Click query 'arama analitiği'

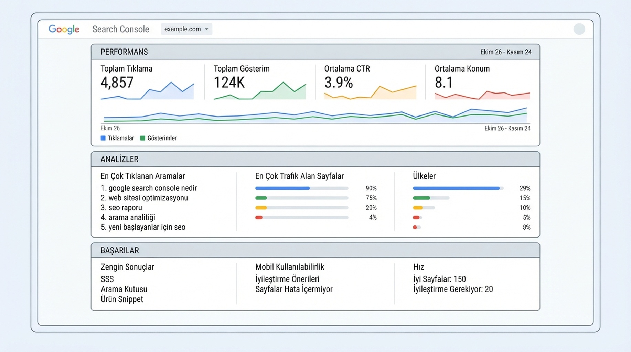click(x=128, y=217)
